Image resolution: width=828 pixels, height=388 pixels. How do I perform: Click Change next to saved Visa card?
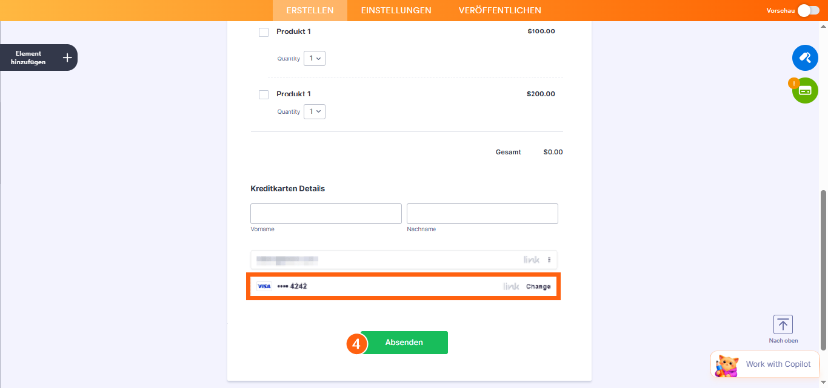click(538, 286)
